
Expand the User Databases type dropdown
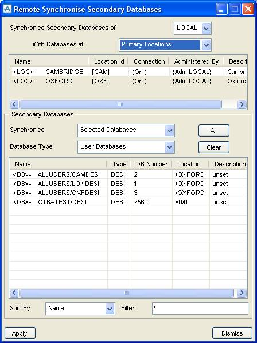[126, 147]
